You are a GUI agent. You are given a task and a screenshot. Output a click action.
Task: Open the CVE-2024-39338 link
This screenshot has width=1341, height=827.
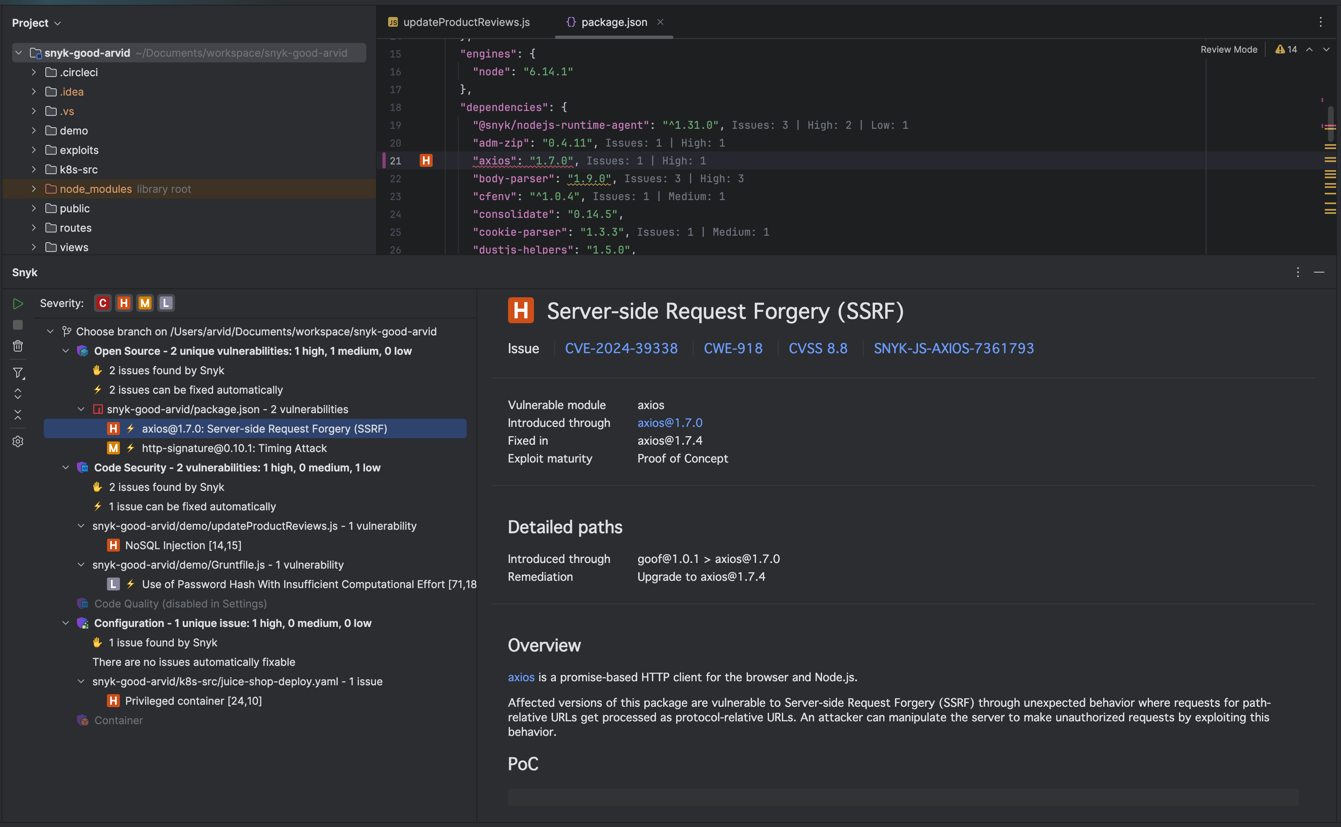coord(621,348)
